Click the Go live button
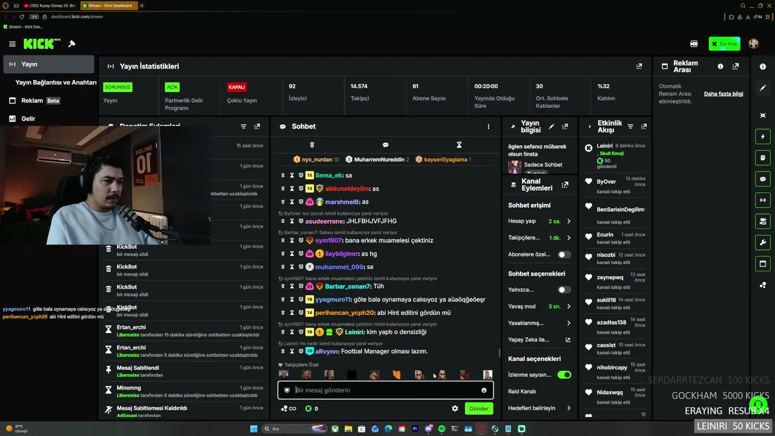 [724, 44]
